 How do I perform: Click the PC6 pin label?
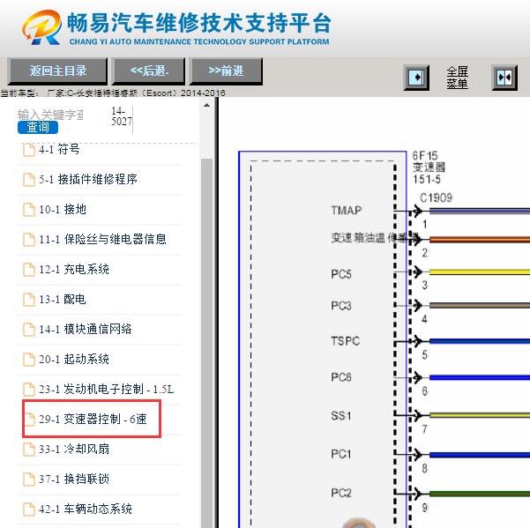(341, 377)
